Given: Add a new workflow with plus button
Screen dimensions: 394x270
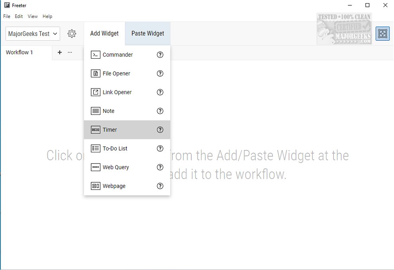Looking at the screenshot, I should pos(60,52).
